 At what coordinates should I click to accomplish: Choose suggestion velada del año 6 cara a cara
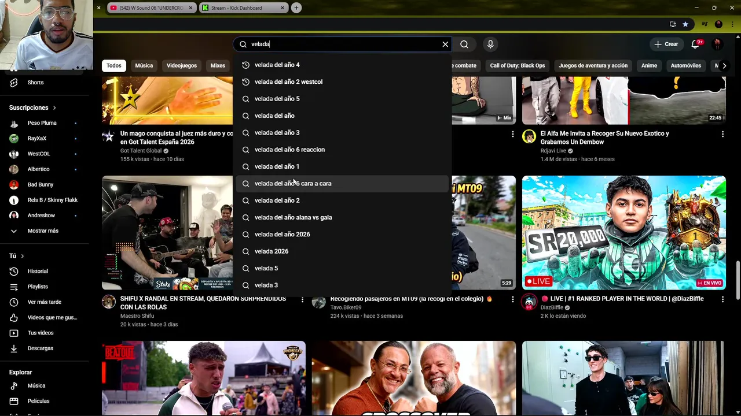pyautogui.click(x=342, y=184)
